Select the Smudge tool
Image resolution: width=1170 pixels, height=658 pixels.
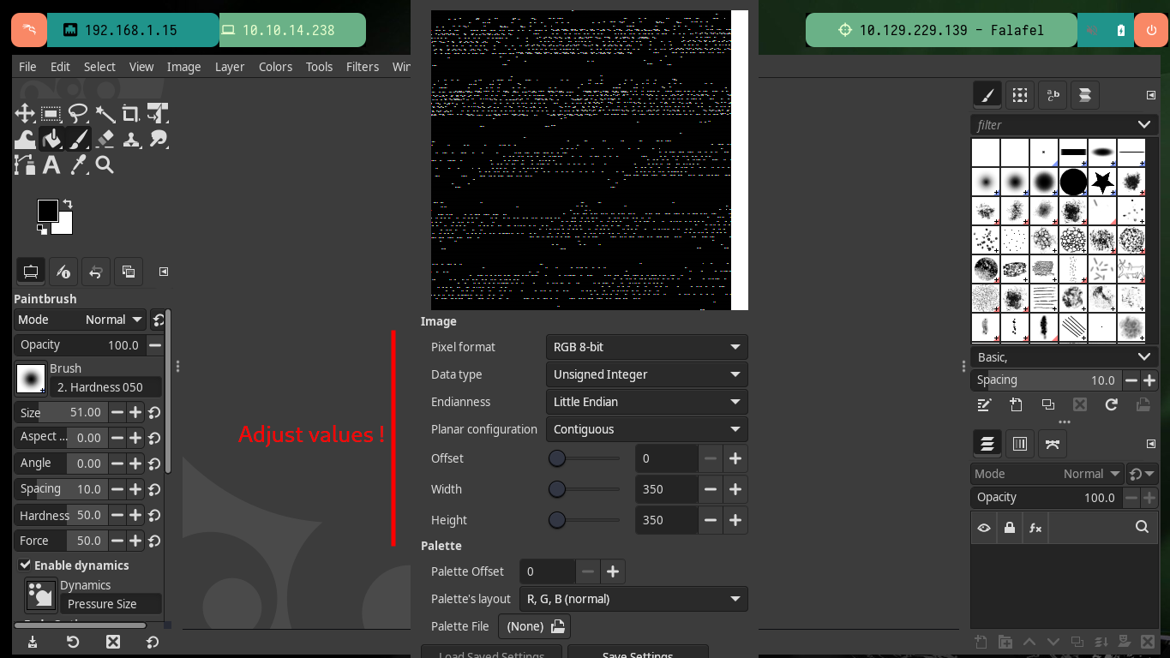158,139
